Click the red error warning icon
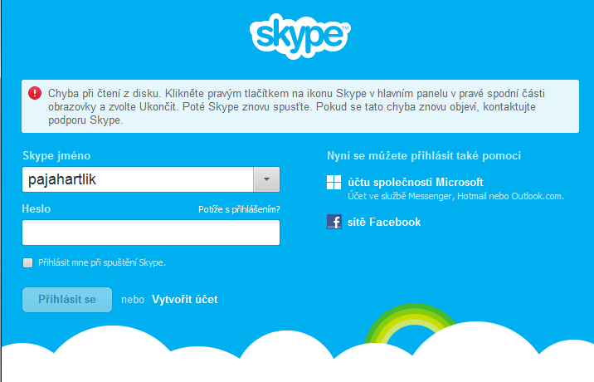The height and width of the screenshot is (382, 594). pyautogui.click(x=35, y=93)
